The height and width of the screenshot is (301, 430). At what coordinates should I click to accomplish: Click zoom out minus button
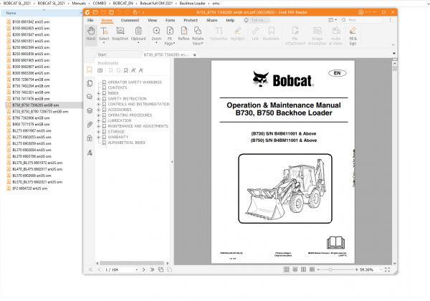[318, 269]
